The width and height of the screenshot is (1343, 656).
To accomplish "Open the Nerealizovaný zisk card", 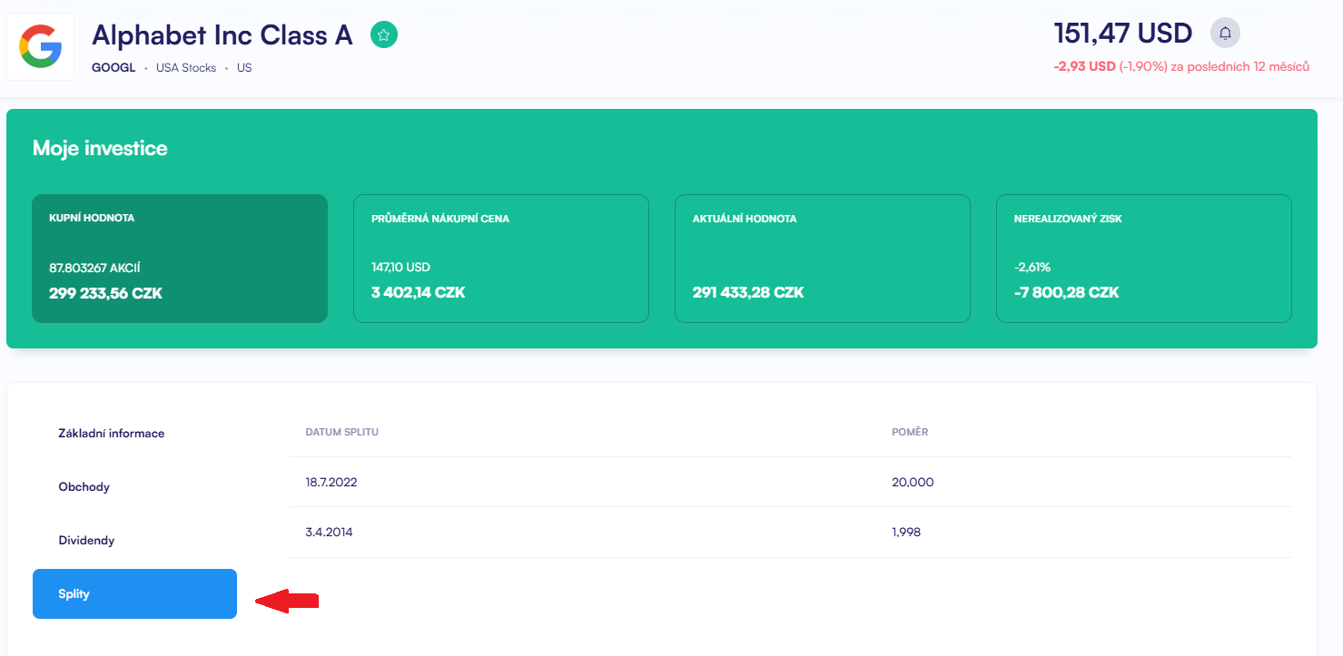I will click(x=1143, y=259).
